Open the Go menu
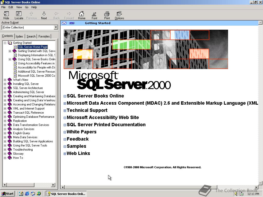 pos(27,7)
